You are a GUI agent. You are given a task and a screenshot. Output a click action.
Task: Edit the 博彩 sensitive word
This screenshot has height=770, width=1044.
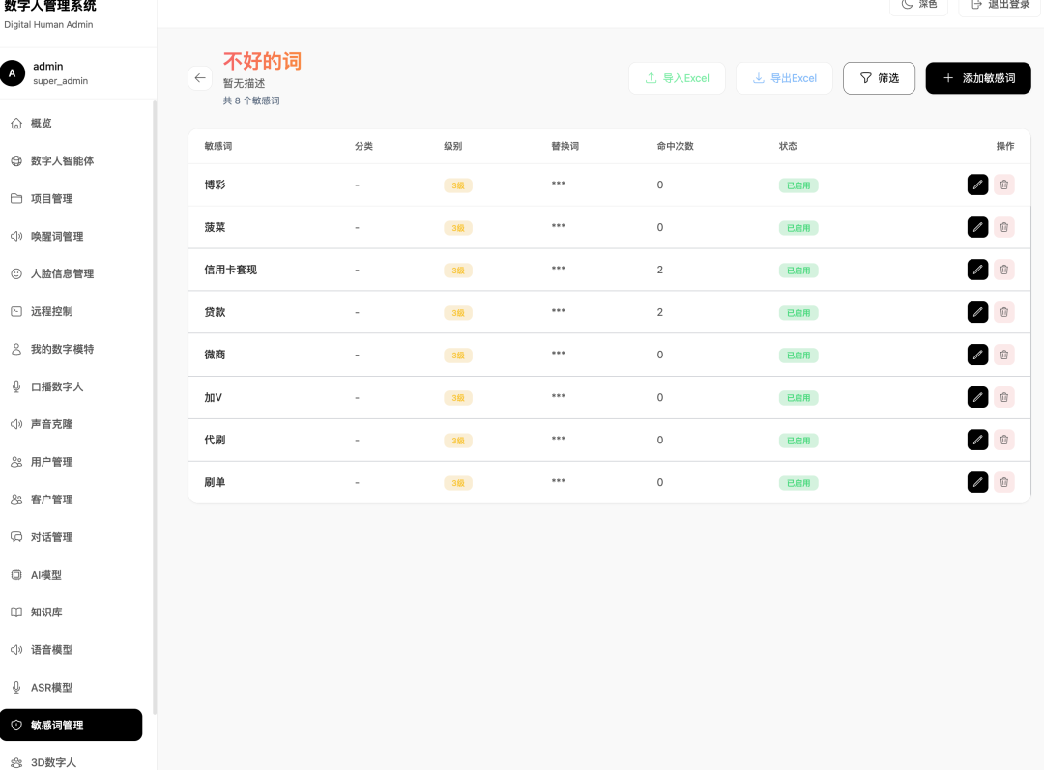pos(977,185)
